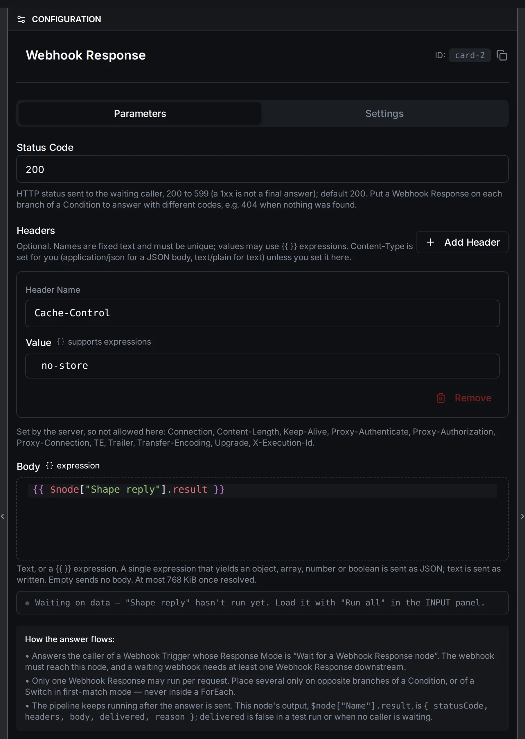Click the 'expression' label beside Body
The image size is (525, 739).
coord(78,466)
